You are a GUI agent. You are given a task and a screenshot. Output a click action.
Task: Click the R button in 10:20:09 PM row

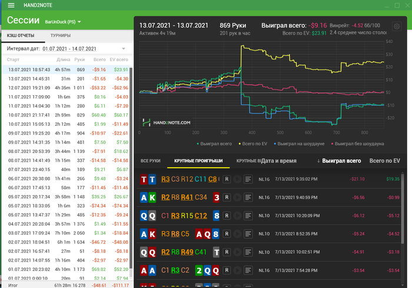pyautogui.click(x=227, y=216)
